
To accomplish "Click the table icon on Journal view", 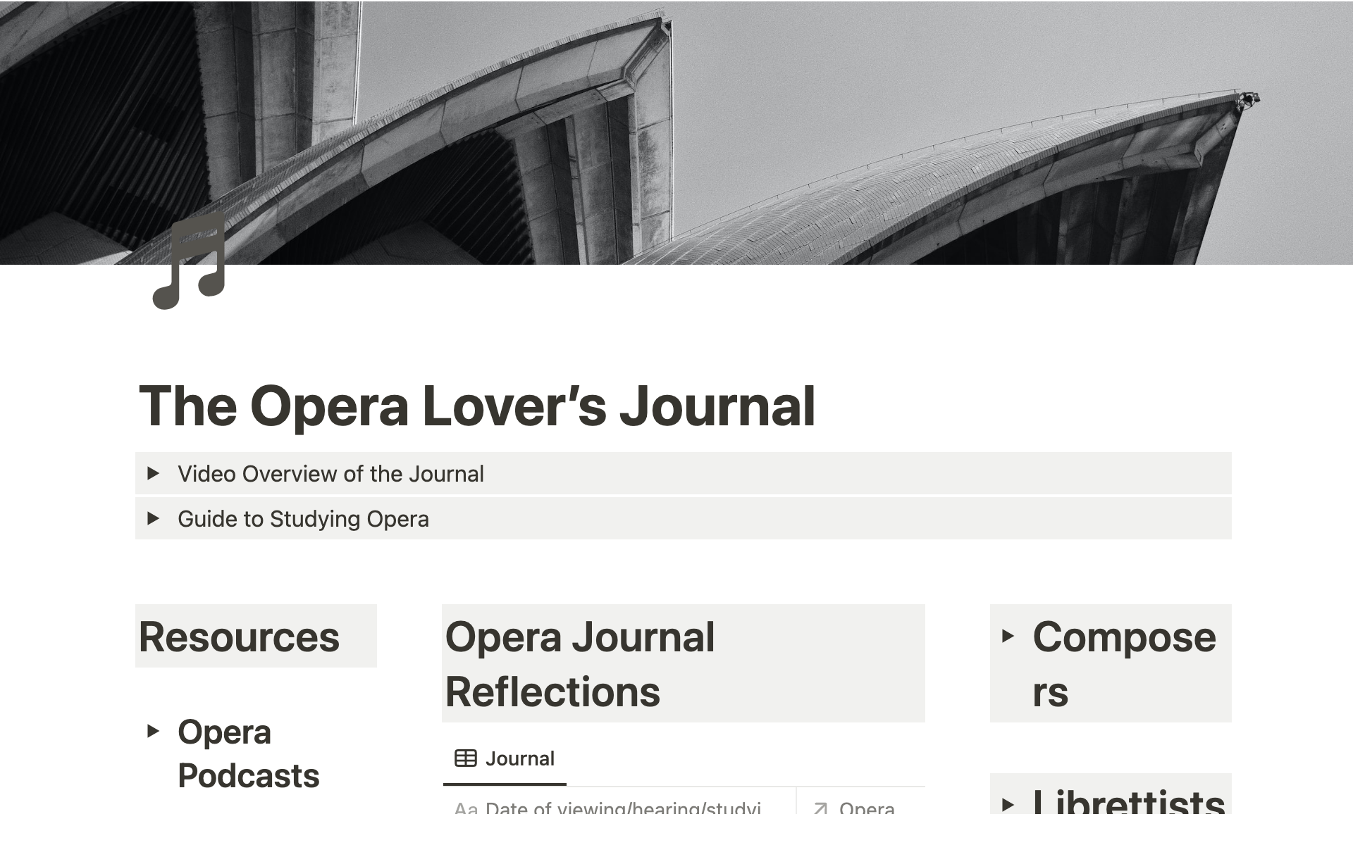I will [465, 758].
